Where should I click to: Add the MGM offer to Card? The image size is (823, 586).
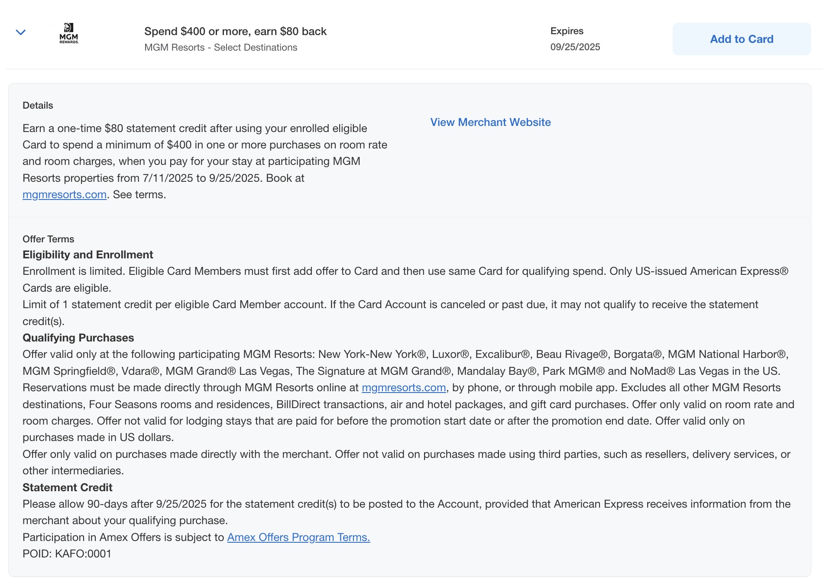pyautogui.click(x=742, y=39)
